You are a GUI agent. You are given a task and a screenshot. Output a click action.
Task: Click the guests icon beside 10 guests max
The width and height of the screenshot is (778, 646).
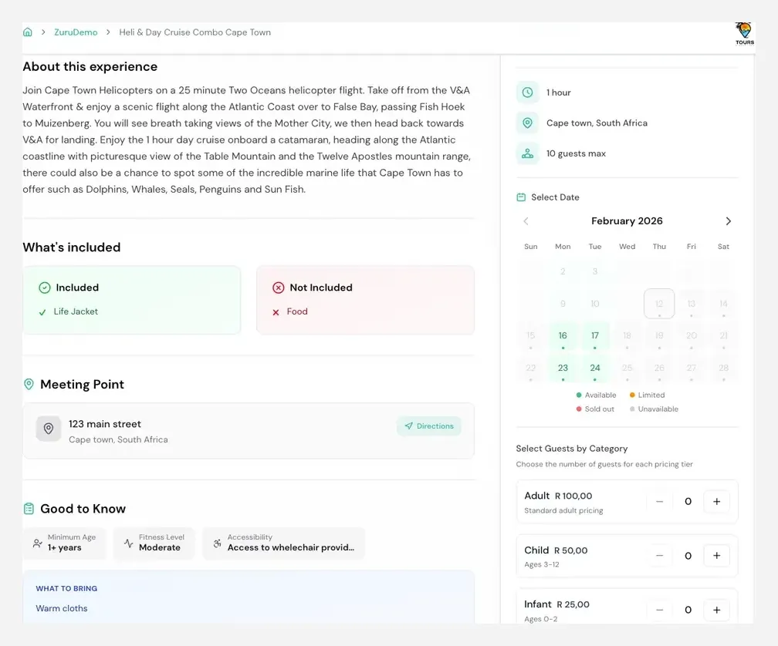(x=527, y=153)
